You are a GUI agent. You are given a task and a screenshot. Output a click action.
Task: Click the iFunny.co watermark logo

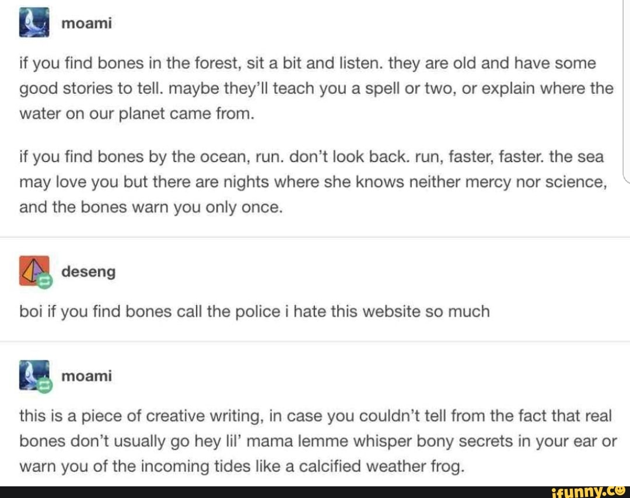(589, 492)
